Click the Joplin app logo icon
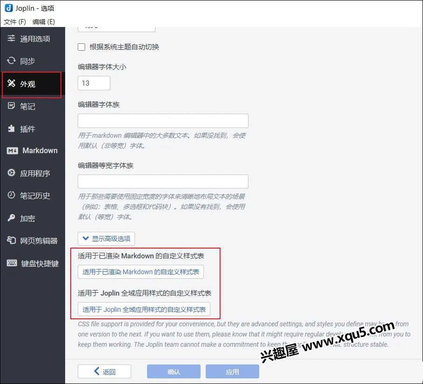Viewport: 423px width, 384px height. coord(9,8)
